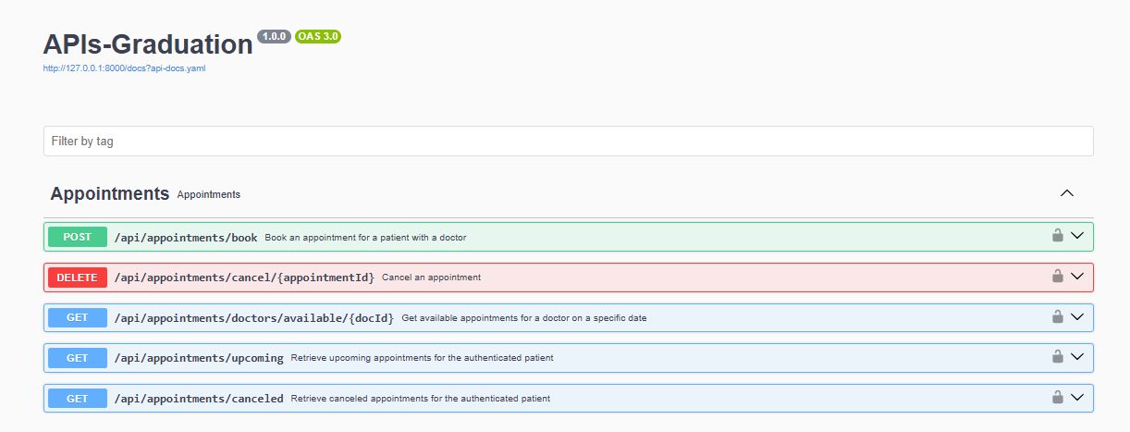The height and width of the screenshot is (432, 1130).
Task: Click the DELETE method badge
Action: pos(78,277)
